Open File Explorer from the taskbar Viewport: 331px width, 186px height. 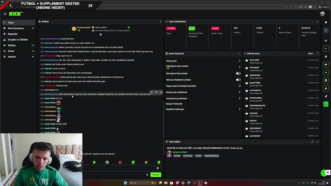(166, 183)
